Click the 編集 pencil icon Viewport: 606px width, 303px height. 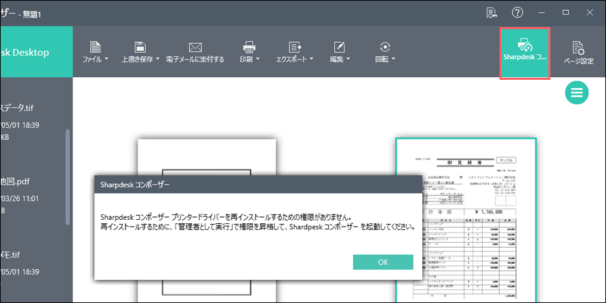tap(340, 47)
